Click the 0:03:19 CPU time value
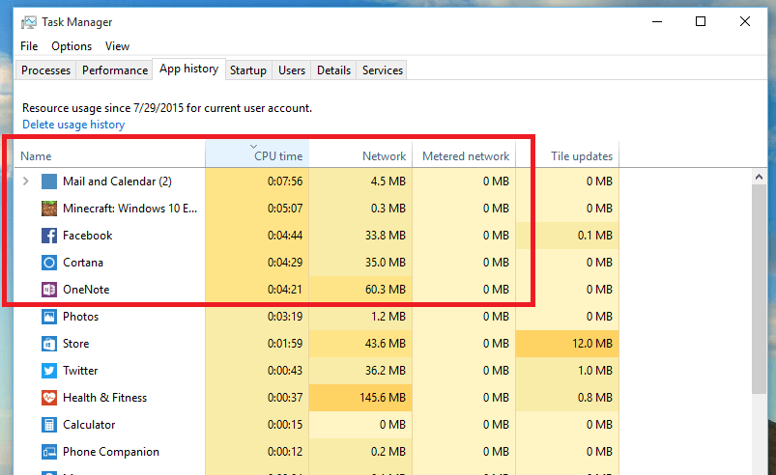 285,317
